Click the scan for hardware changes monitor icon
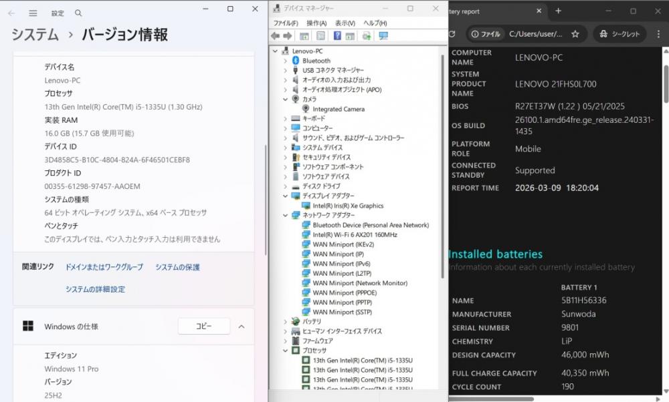 pyautogui.click(x=383, y=36)
